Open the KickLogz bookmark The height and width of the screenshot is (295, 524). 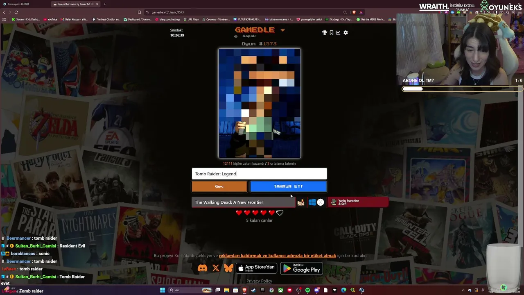(339, 19)
